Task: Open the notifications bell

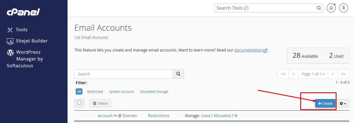Action: coord(331,8)
